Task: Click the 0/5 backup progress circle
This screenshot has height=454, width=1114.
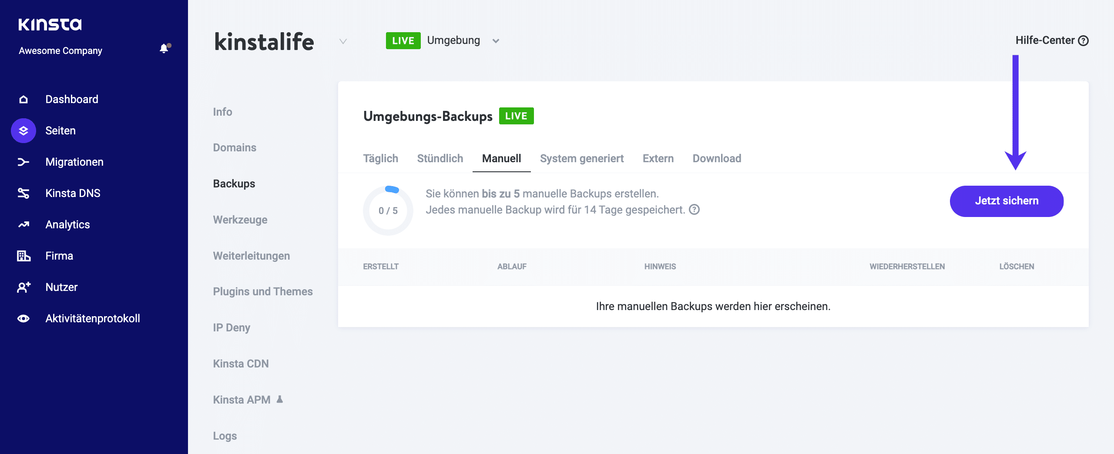Action: click(389, 210)
